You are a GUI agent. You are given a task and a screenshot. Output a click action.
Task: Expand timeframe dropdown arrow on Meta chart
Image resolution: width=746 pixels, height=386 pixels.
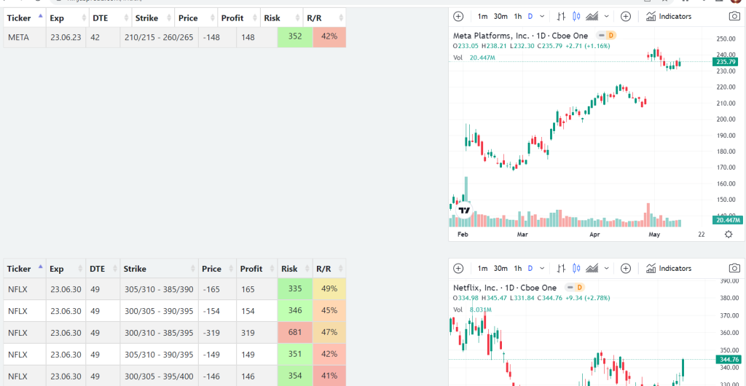[x=542, y=17]
